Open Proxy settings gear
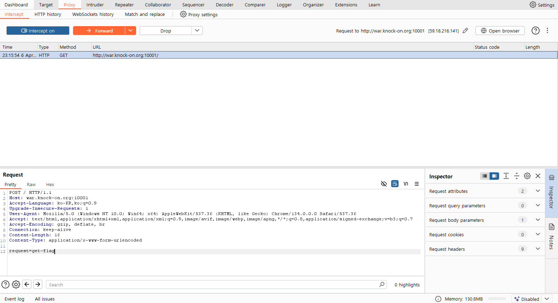The width and height of the screenshot is (558, 303). (183, 14)
